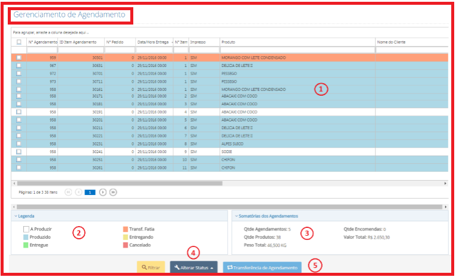Tick checkbox for row ID 30701
This screenshot has height=277, width=456.
19,74
